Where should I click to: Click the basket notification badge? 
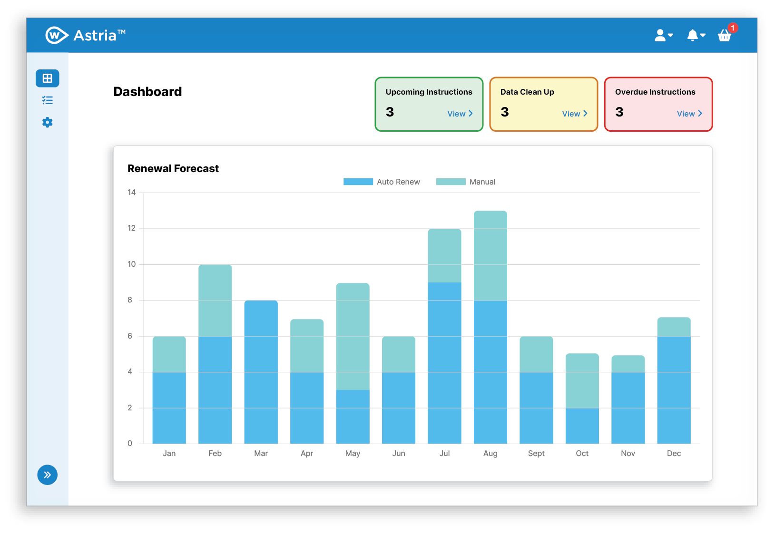[x=733, y=28]
